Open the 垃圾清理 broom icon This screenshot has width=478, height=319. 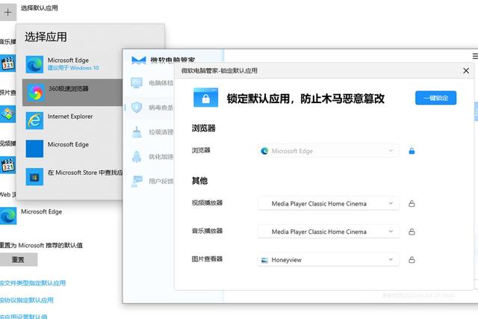pyautogui.click(x=137, y=132)
